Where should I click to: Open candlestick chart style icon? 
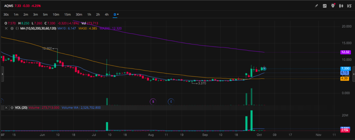(x=341, y=6)
